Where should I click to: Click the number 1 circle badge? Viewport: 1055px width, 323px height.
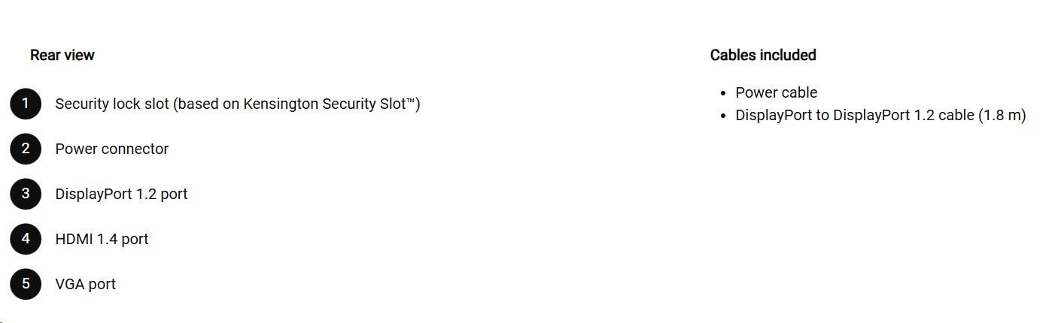(26, 104)
